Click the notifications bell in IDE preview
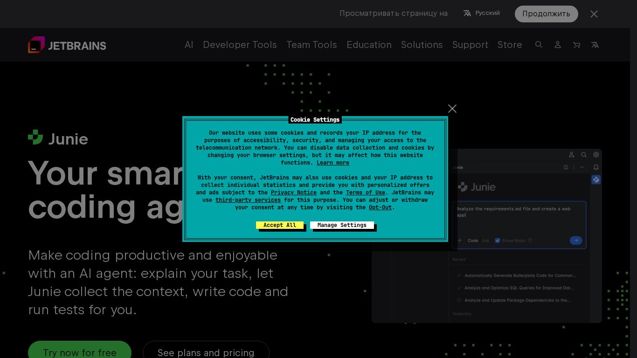Screen dimensions: 637x358 click(596, 167)
